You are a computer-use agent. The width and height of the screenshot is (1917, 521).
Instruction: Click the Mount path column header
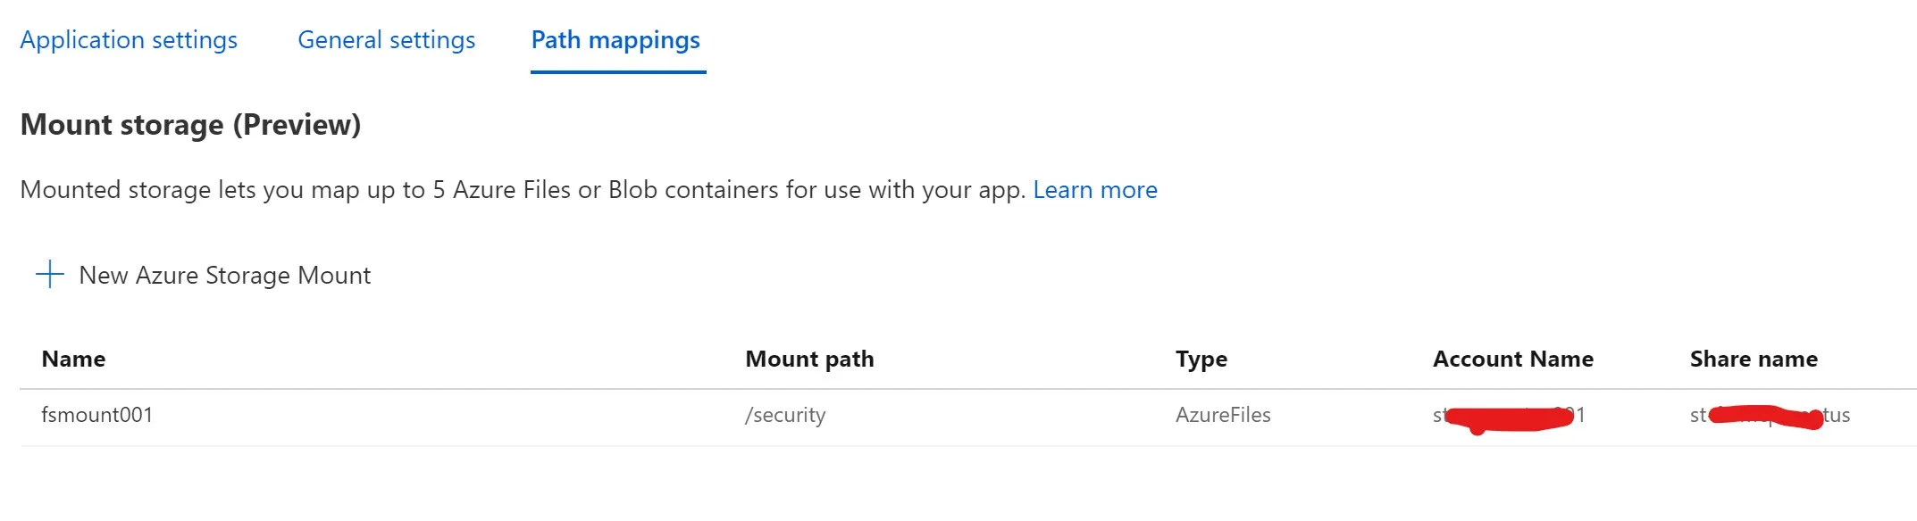click(809, 359)
